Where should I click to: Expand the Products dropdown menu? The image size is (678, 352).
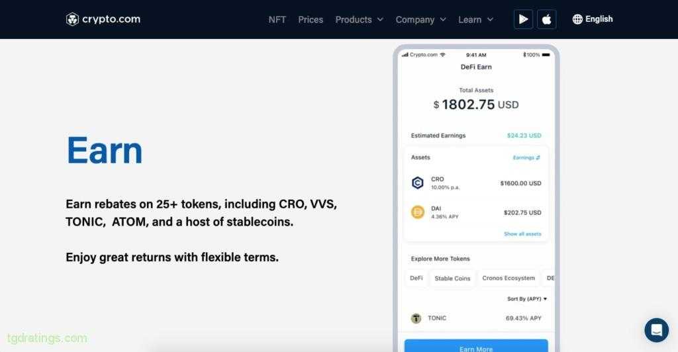359,20
